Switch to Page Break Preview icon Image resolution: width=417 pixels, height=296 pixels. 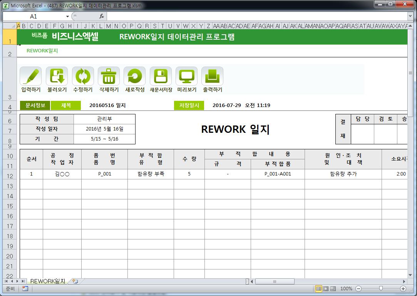click(333, 289)
